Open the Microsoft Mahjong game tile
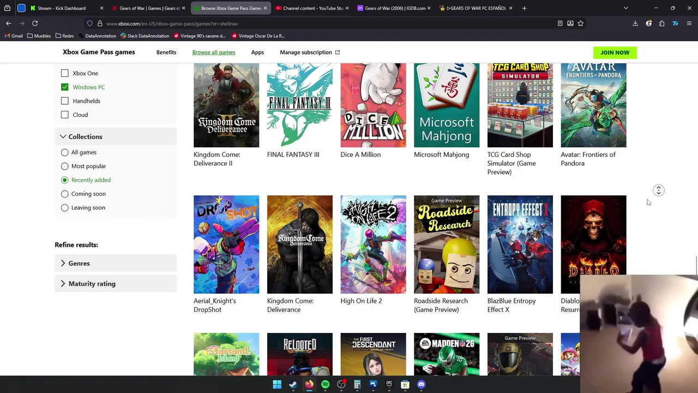 point(447,105)
